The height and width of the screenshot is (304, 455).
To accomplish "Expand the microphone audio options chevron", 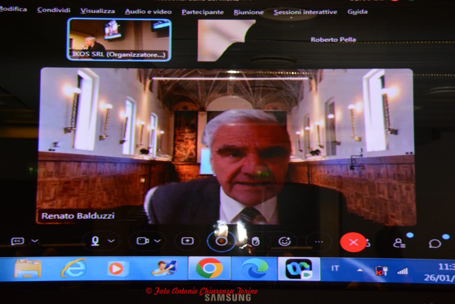I will pyautogui.click(x=111, y=241).
